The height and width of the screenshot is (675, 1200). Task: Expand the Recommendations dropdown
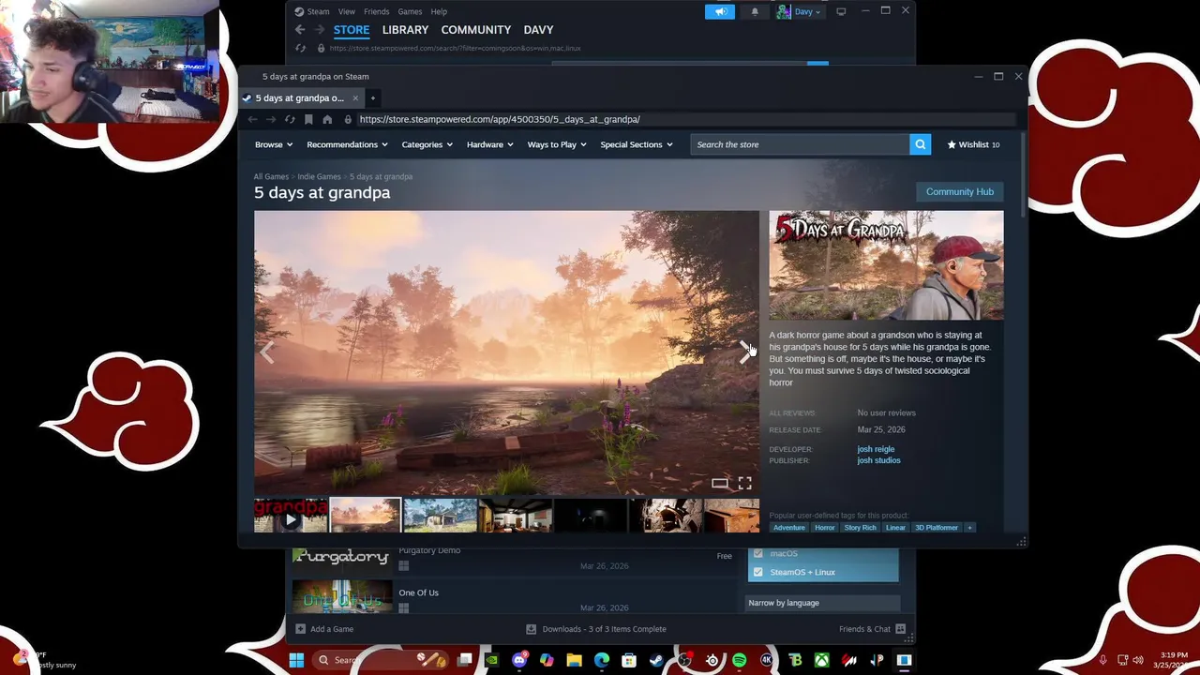point(348,144)
